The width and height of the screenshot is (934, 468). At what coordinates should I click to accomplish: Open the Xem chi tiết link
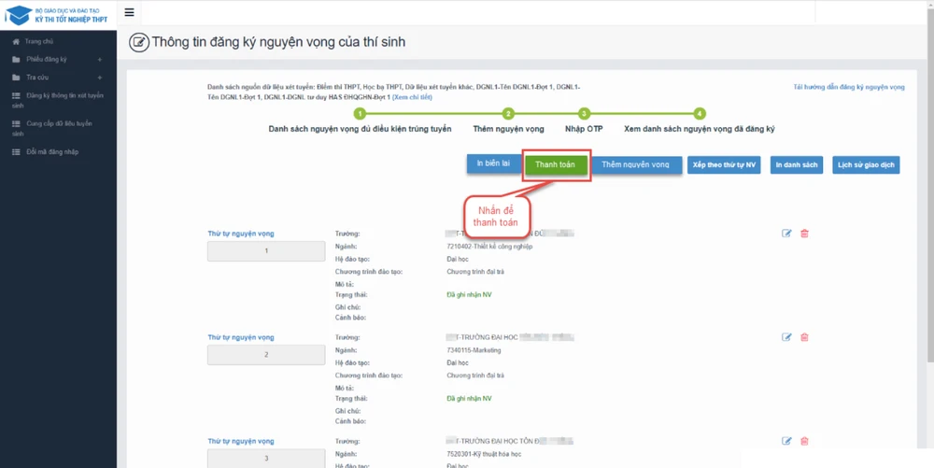(412, 97)
